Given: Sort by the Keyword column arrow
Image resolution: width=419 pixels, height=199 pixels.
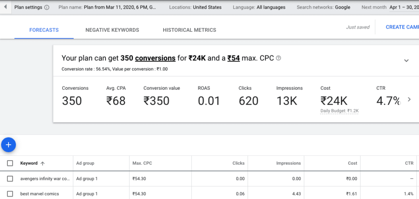Looking at the screenshot, I should coord(42,164).
